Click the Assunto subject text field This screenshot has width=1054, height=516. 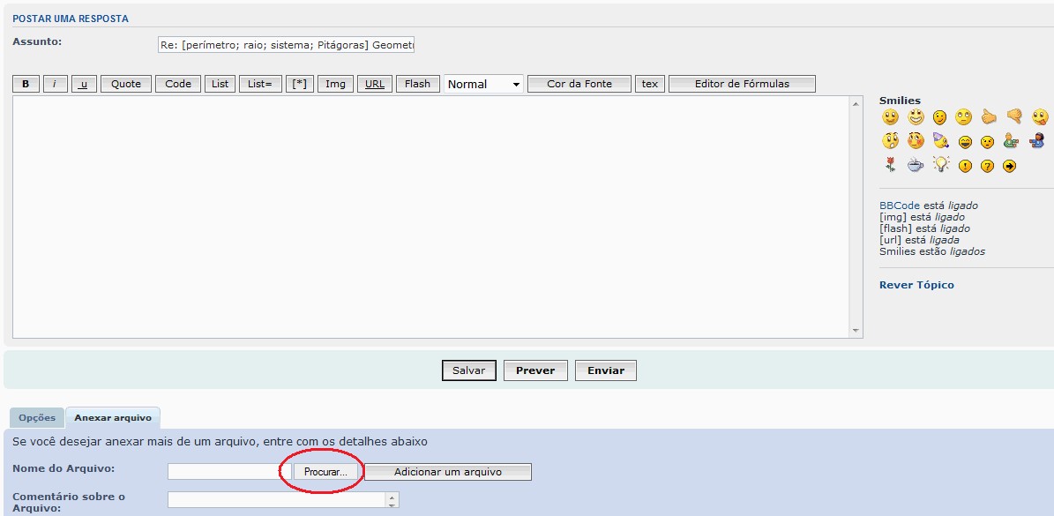pyautogui.click(x=286, y=45)
